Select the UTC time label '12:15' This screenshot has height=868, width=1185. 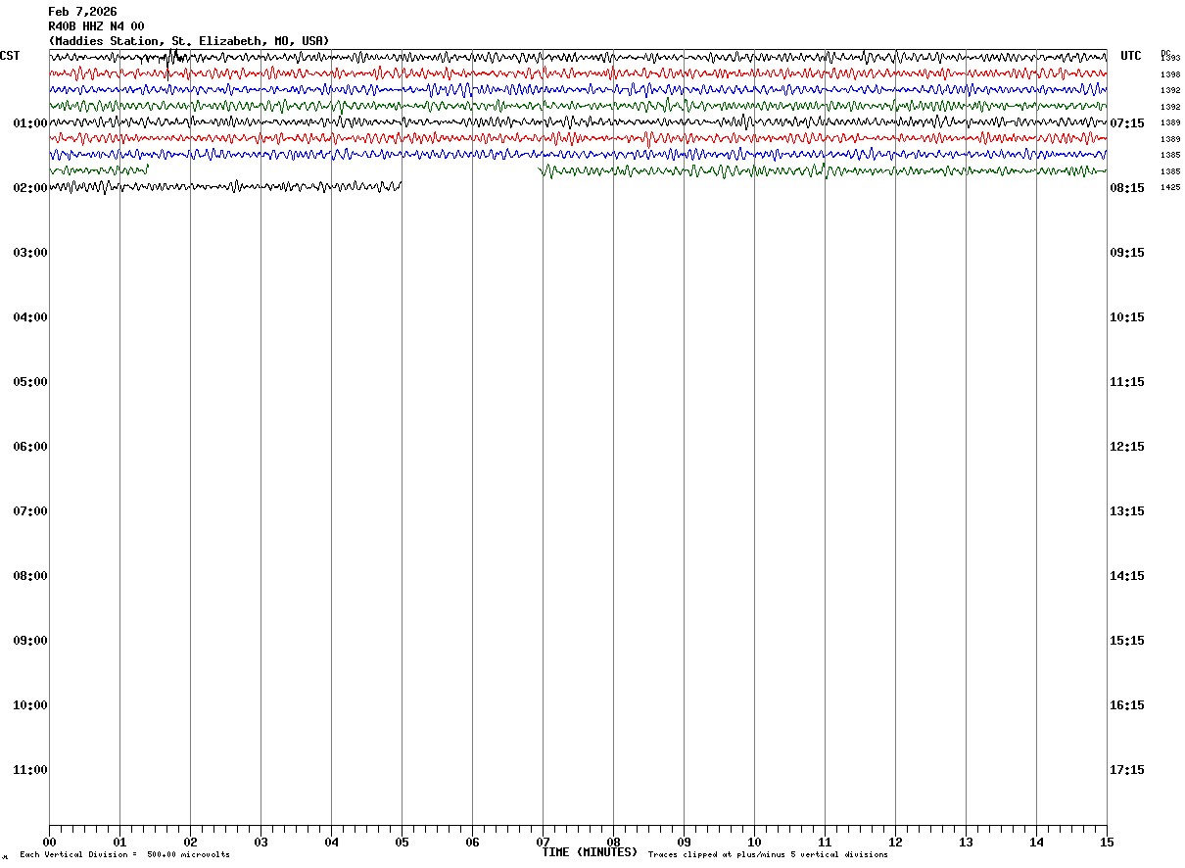click(x=1127, y=447)
